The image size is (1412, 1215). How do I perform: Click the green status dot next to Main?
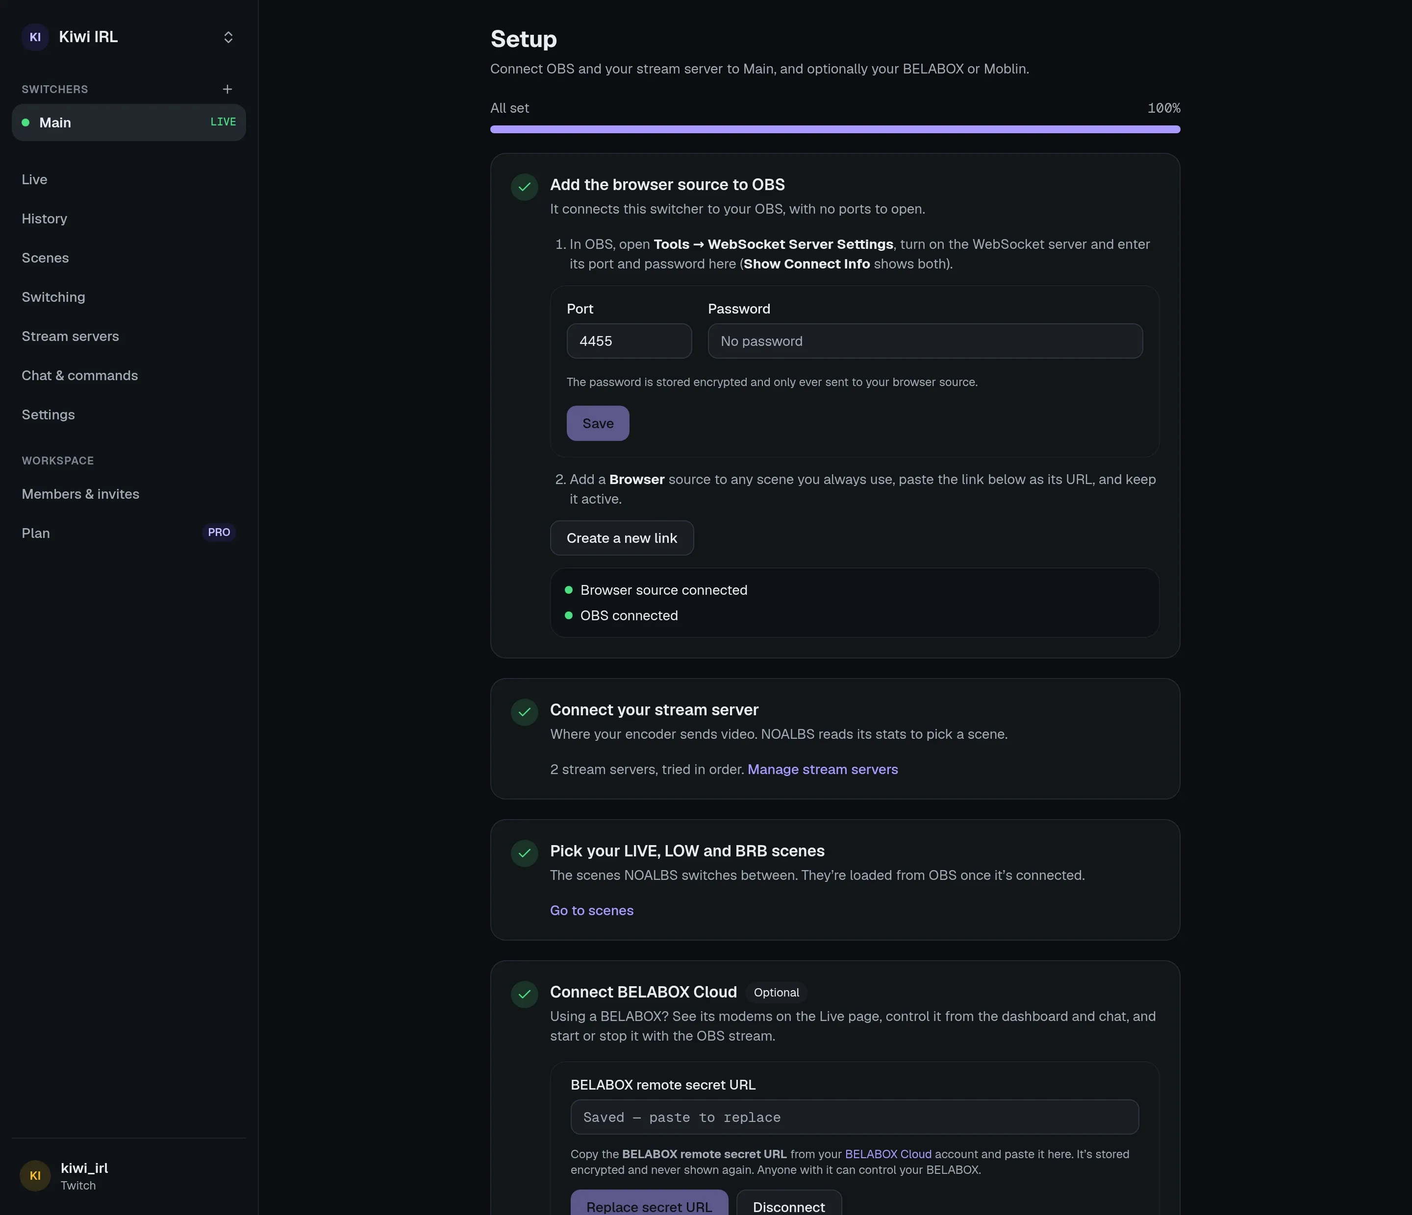click(25, 122)
